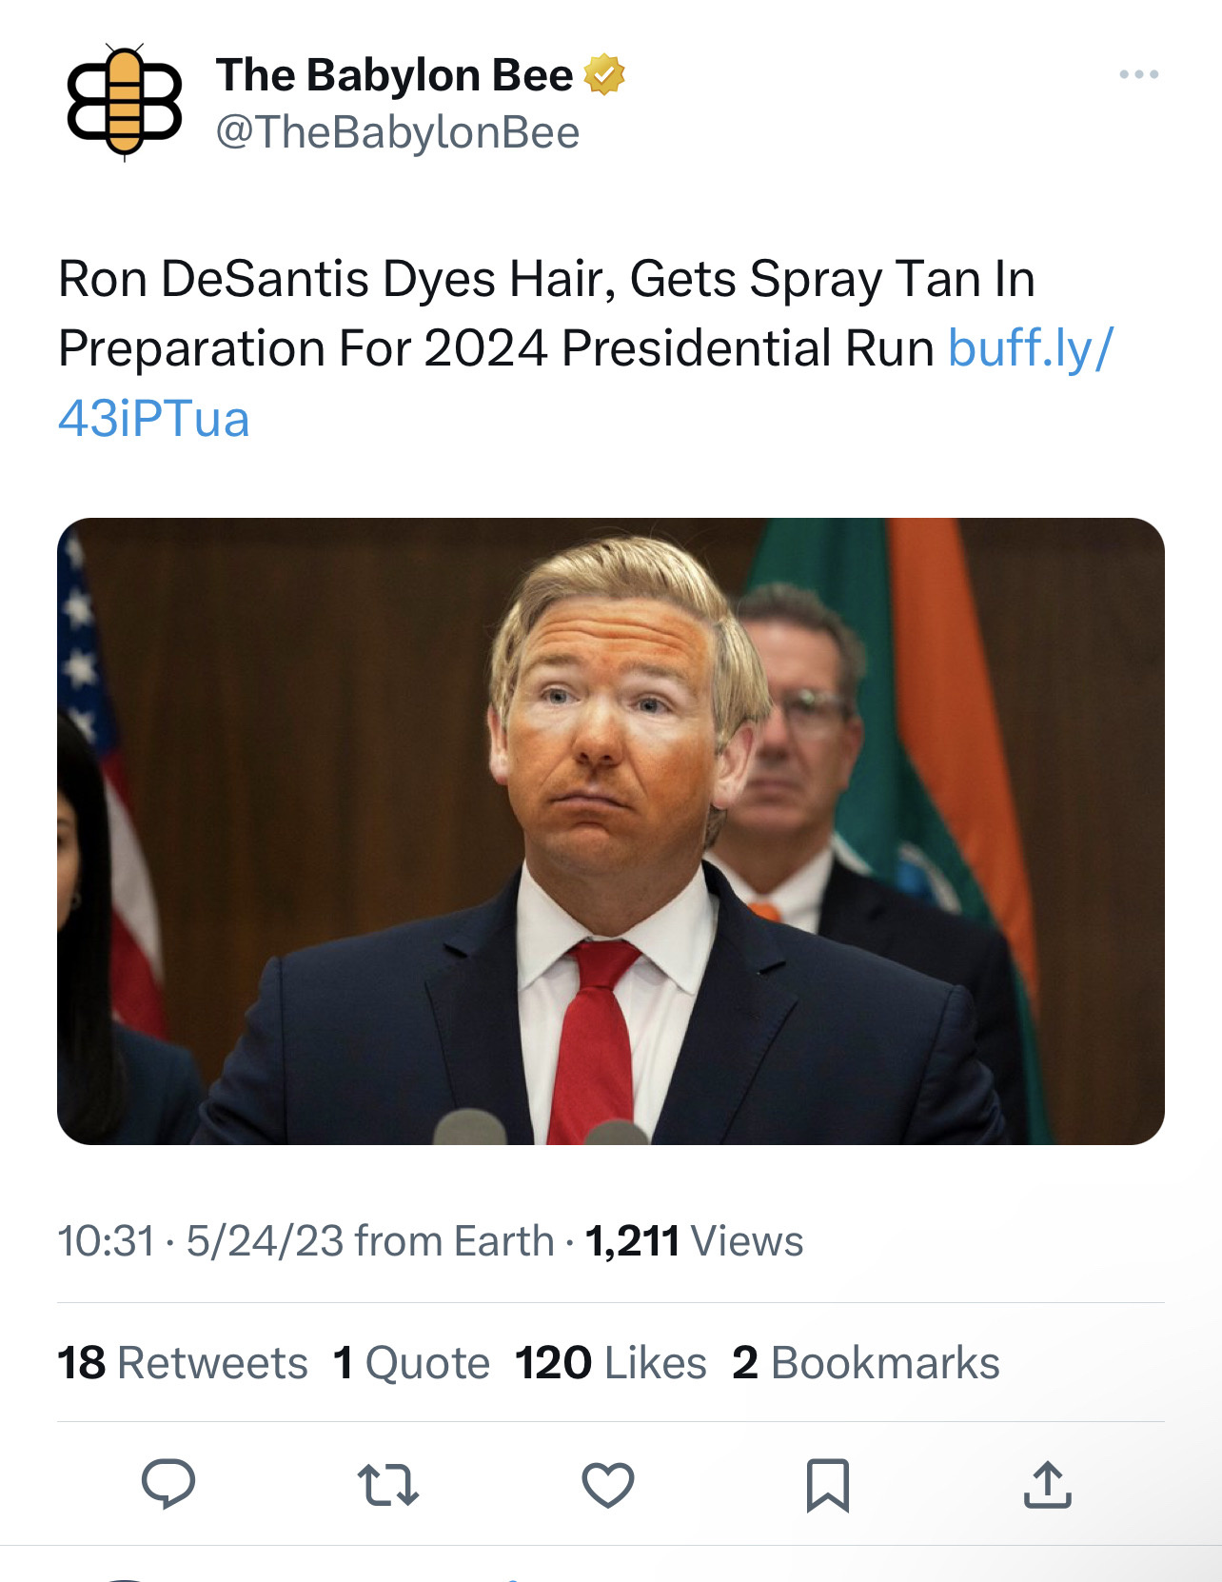The height and width of the screenshot is (1582, 1222).
Task: Tap the retweet arrows icon
Action: tap(388, 1485)
